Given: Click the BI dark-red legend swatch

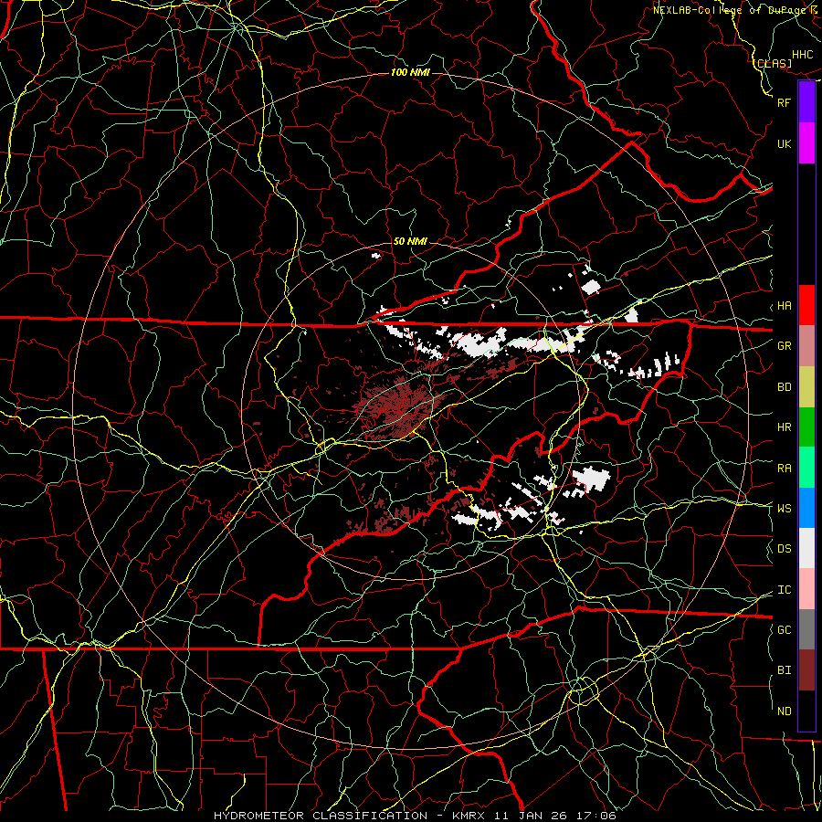Looking at the screenshot, I should pyautogui.click(x=806, y=670).
